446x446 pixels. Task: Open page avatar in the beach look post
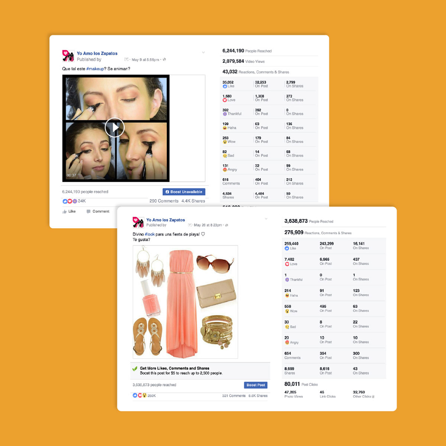click(x=138, y=222)
